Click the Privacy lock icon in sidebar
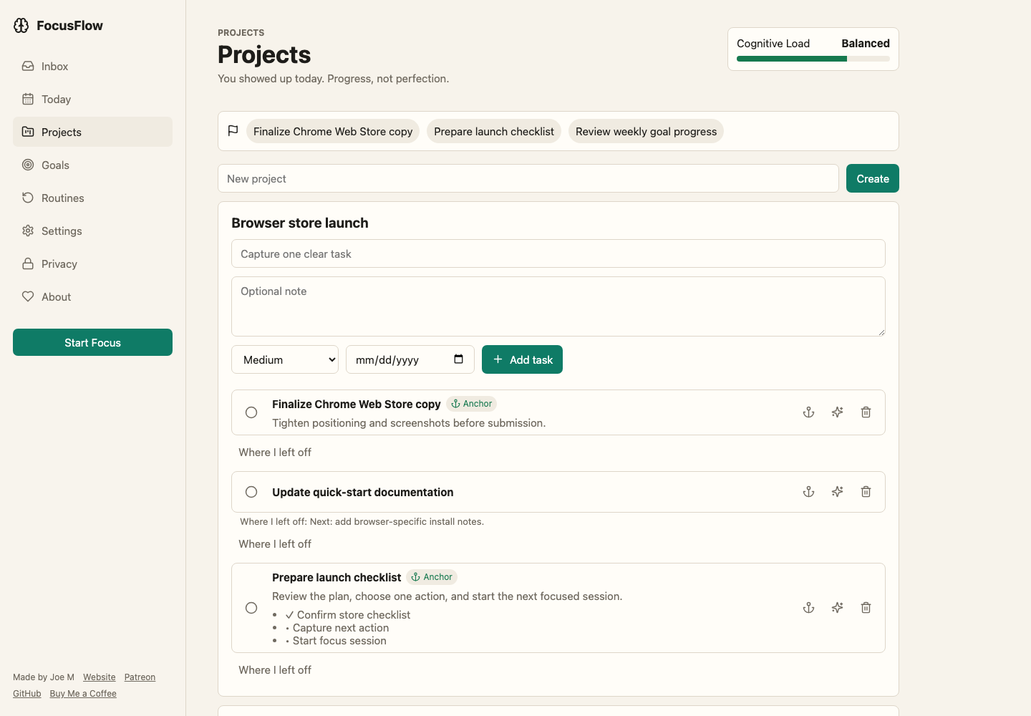Viewport: 1031px width, 716px height. (28, 263)
